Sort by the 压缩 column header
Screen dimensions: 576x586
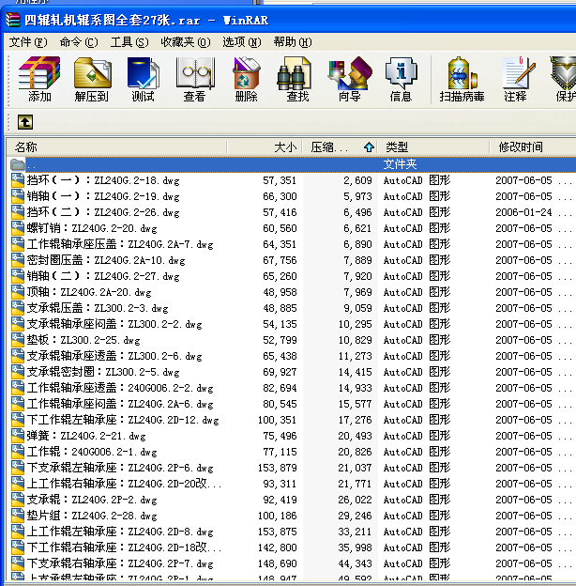click(340, 147)
